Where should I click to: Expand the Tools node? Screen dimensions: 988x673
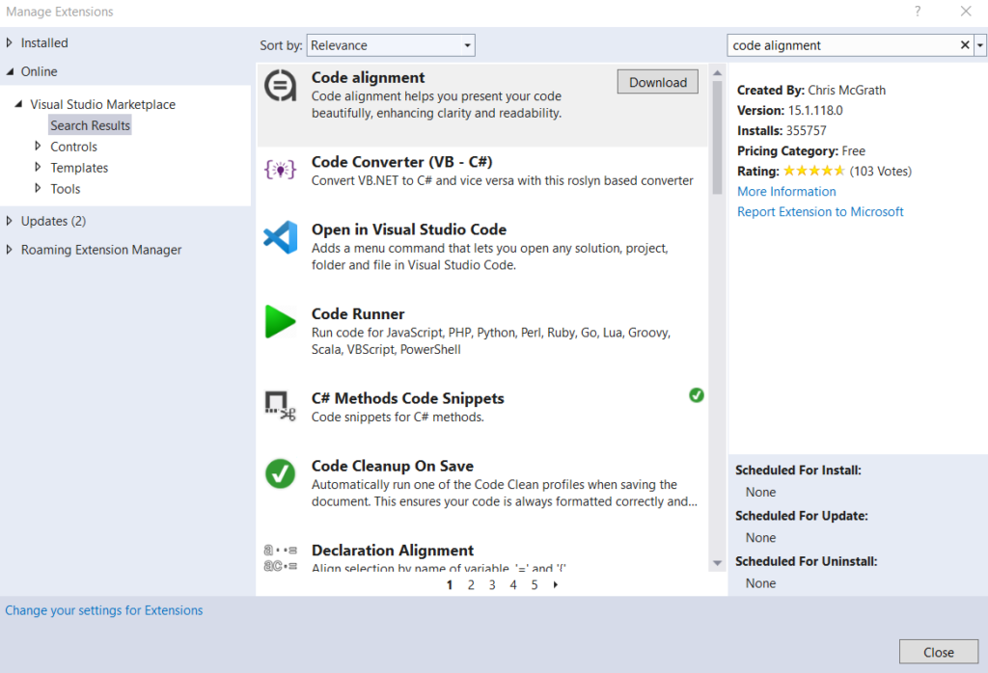pos(38,188)
